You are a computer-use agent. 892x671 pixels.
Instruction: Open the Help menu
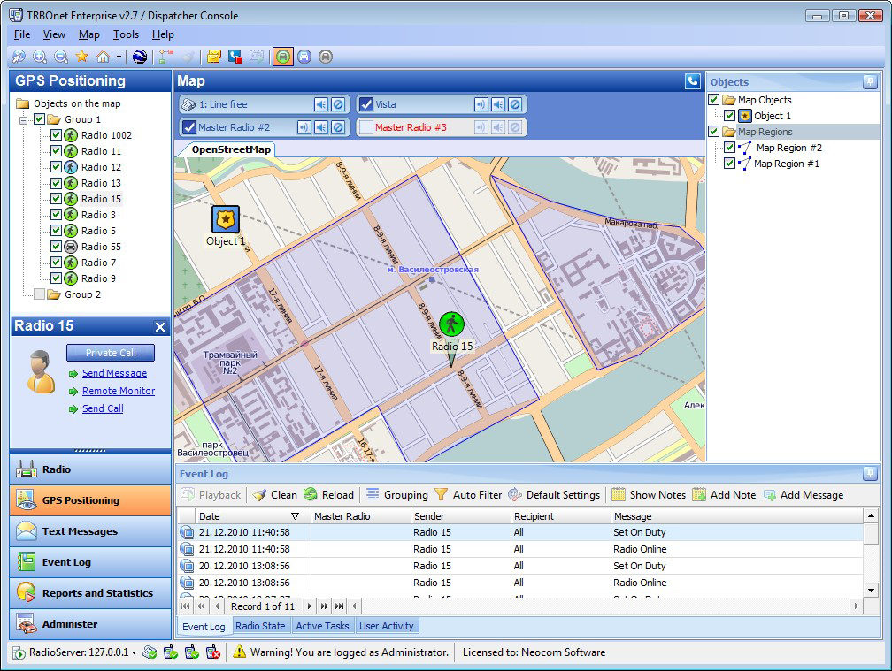(x=163, y=34)
